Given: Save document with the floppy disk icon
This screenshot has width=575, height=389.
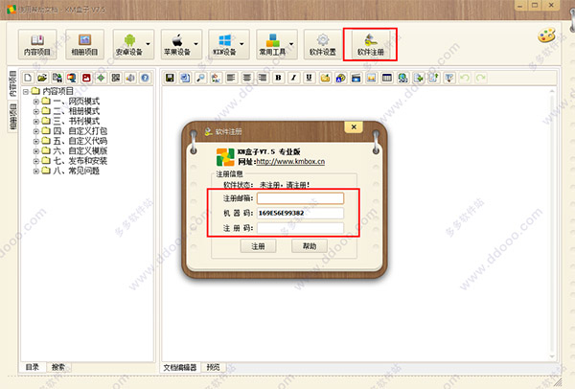Looking at the screenshot, I should 170,78.
